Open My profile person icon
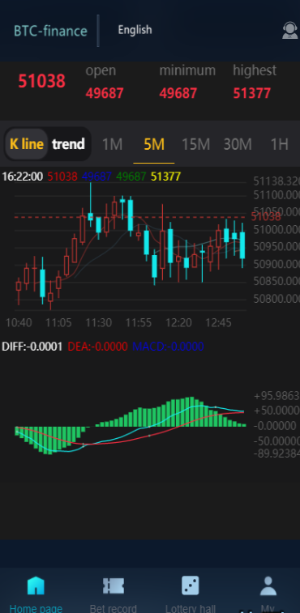Image resolution: width=300 pixels, height=613 pixels. click(268, 585)
